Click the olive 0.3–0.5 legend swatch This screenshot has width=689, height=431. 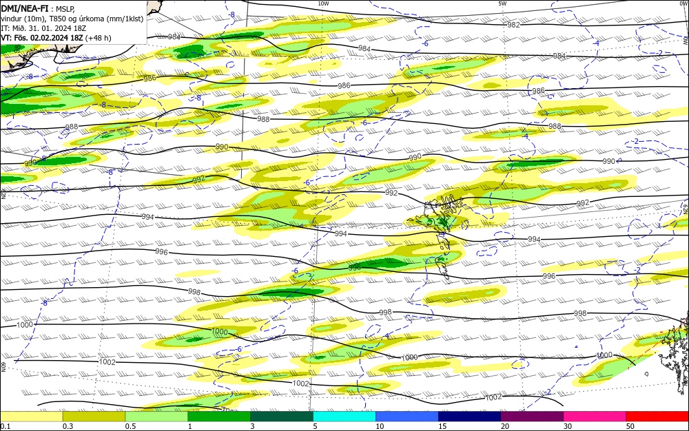94,417
